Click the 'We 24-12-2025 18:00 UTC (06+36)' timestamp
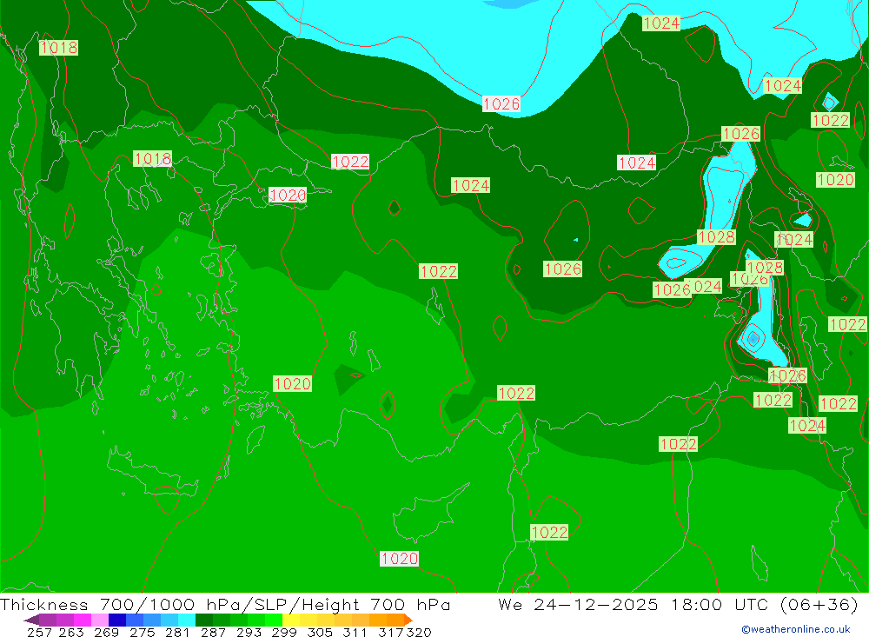Image resolution: width=869 pixels, height=637 pixels. coord(679,604)
